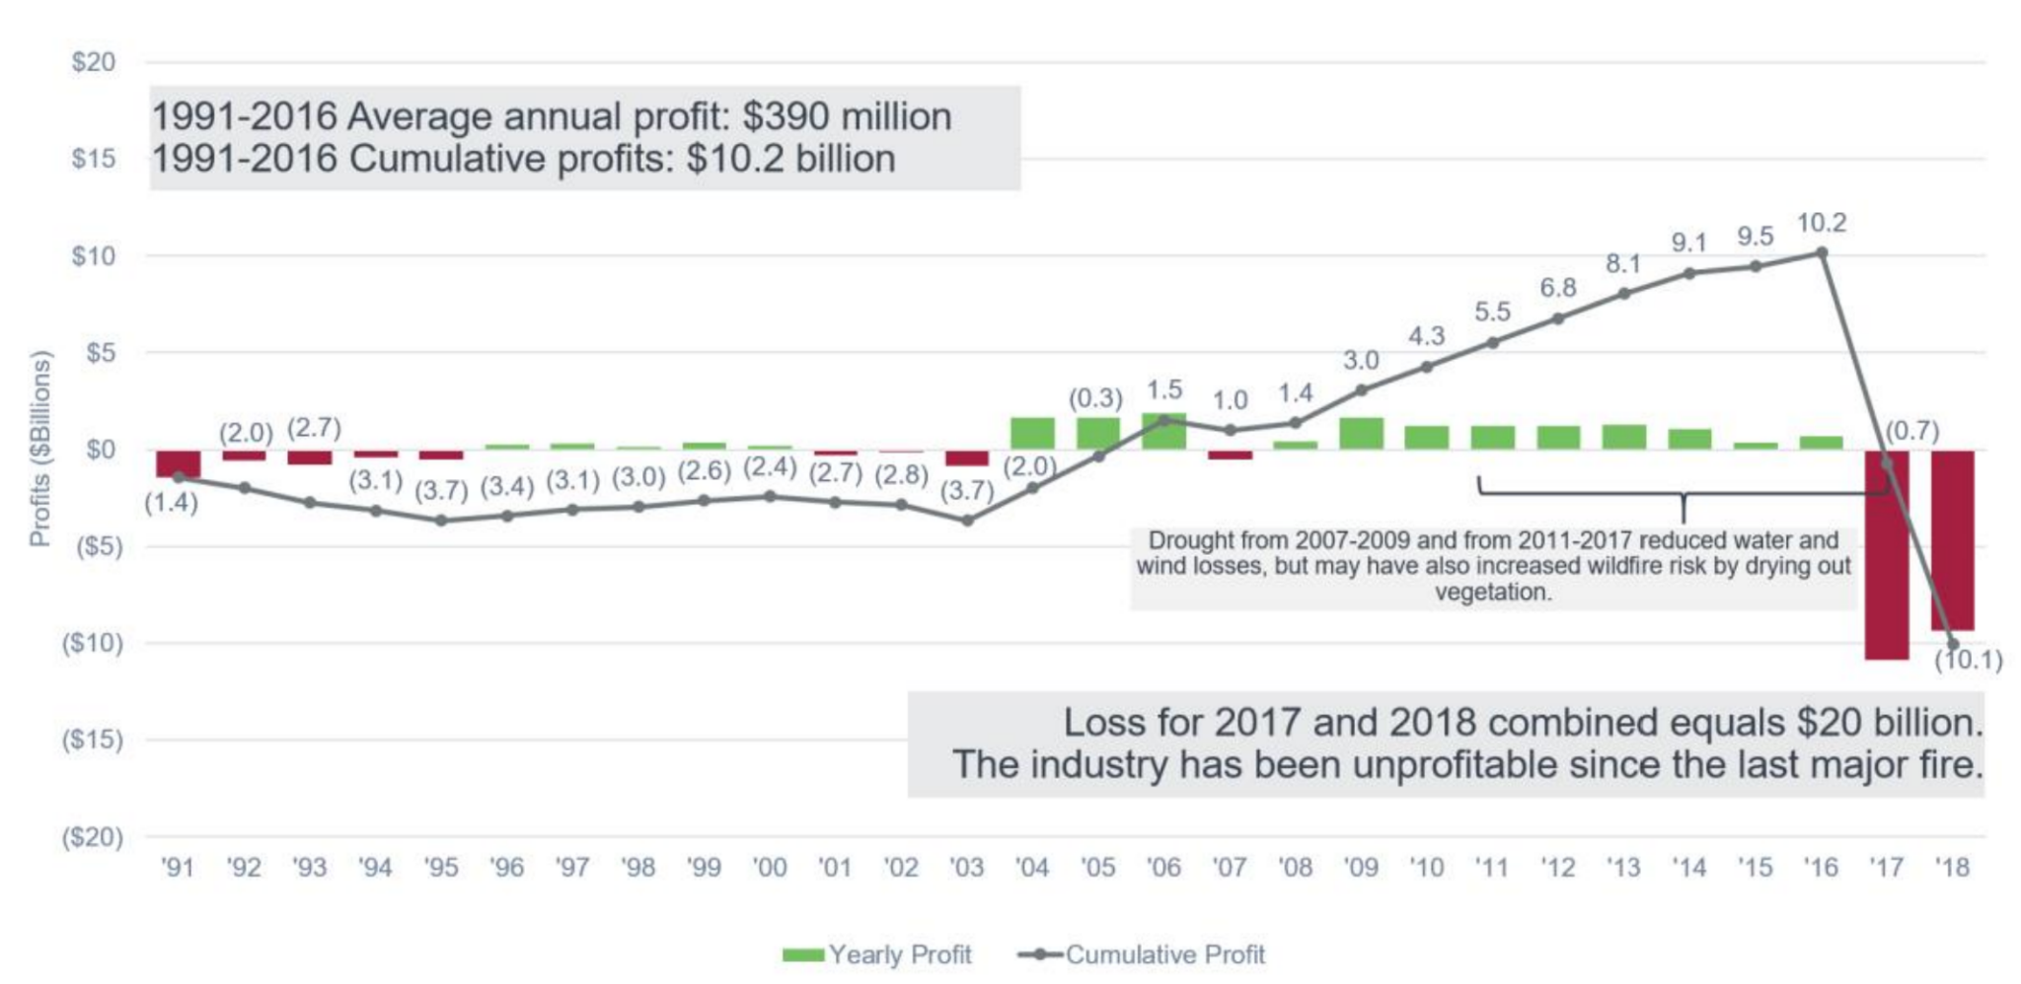The height and width of the screenshot is (984, 2021).
Task: Click the drought 2007-2009 annotation text box
Action: coord(1492,566)
